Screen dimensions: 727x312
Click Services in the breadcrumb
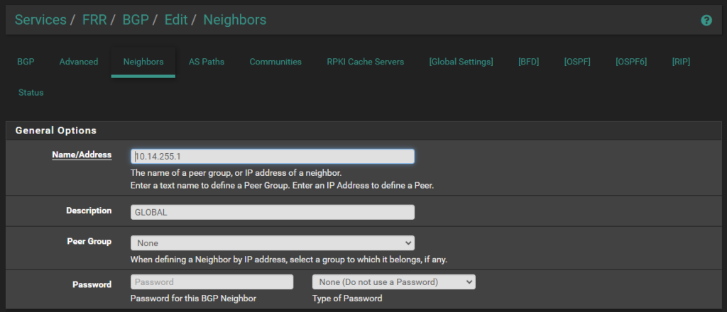point(40,20)
